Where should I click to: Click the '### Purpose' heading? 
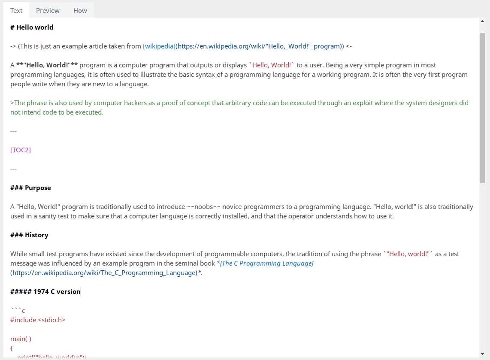click(x=30, y=188)
